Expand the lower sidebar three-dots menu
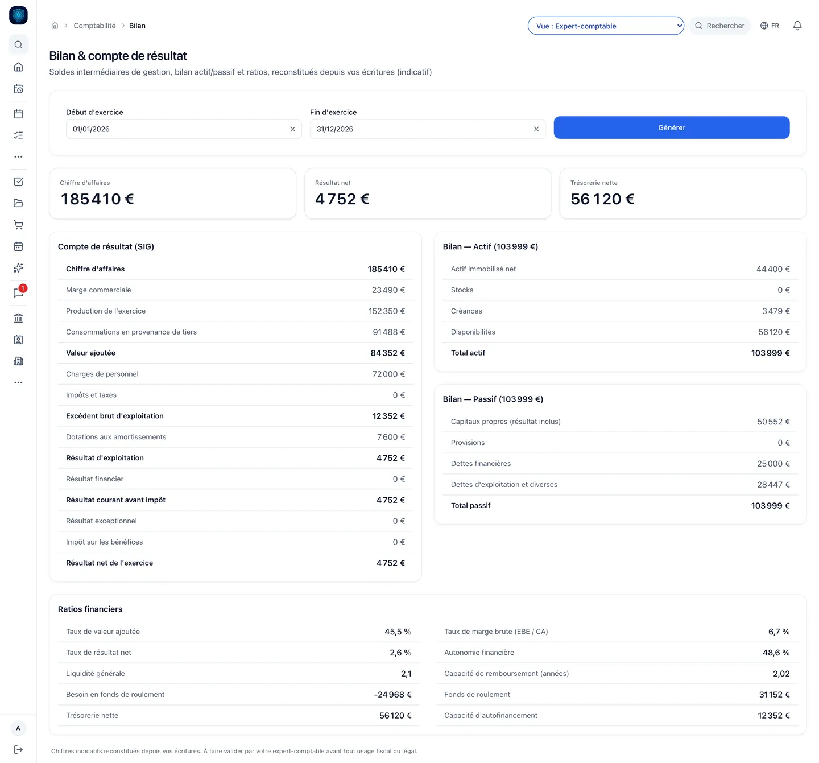This screenshot has height=763, width=819. [18, 383]
